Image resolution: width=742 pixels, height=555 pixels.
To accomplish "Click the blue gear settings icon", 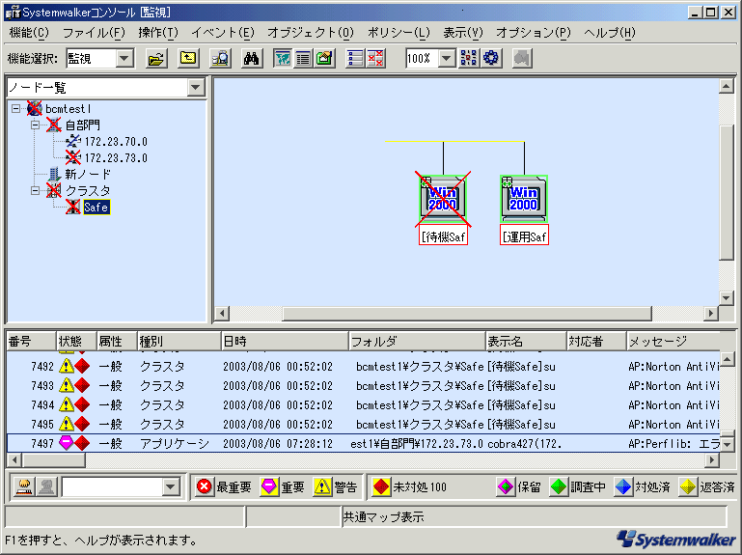I will coord(491,58).
